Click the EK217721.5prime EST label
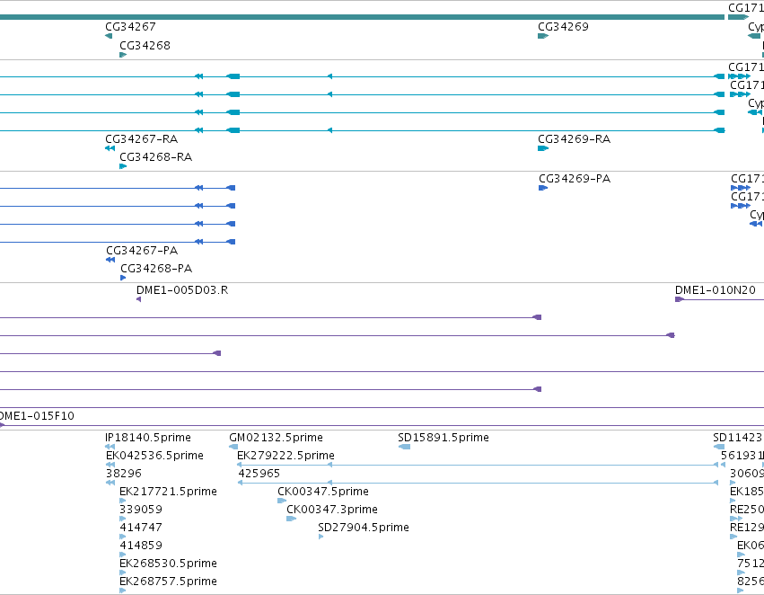Image resolution: width=764 pixels, height=595 pixels. point(168,492)
